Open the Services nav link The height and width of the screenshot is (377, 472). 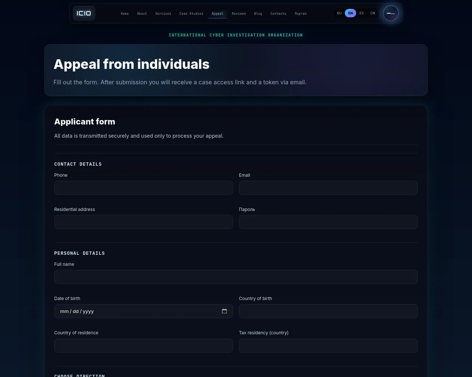[x=163, y=14]
